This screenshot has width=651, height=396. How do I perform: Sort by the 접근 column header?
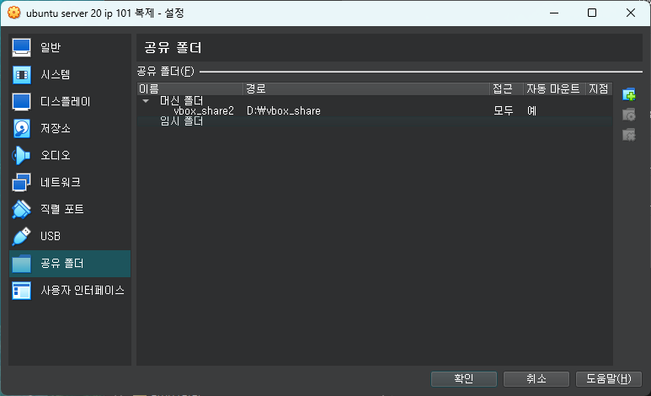click(506, 89)
